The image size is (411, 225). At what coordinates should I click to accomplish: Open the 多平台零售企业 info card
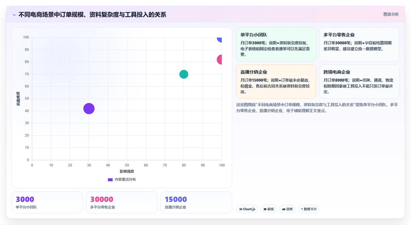(x=359, y=44)
